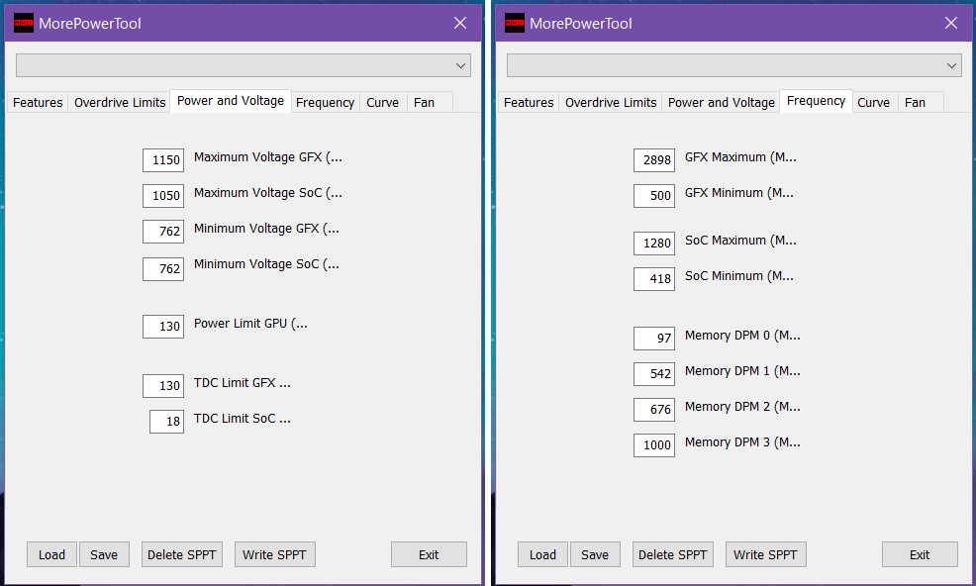976x586 pixels.
Task: Click Write SPPT button in right window
Action: 765,554
